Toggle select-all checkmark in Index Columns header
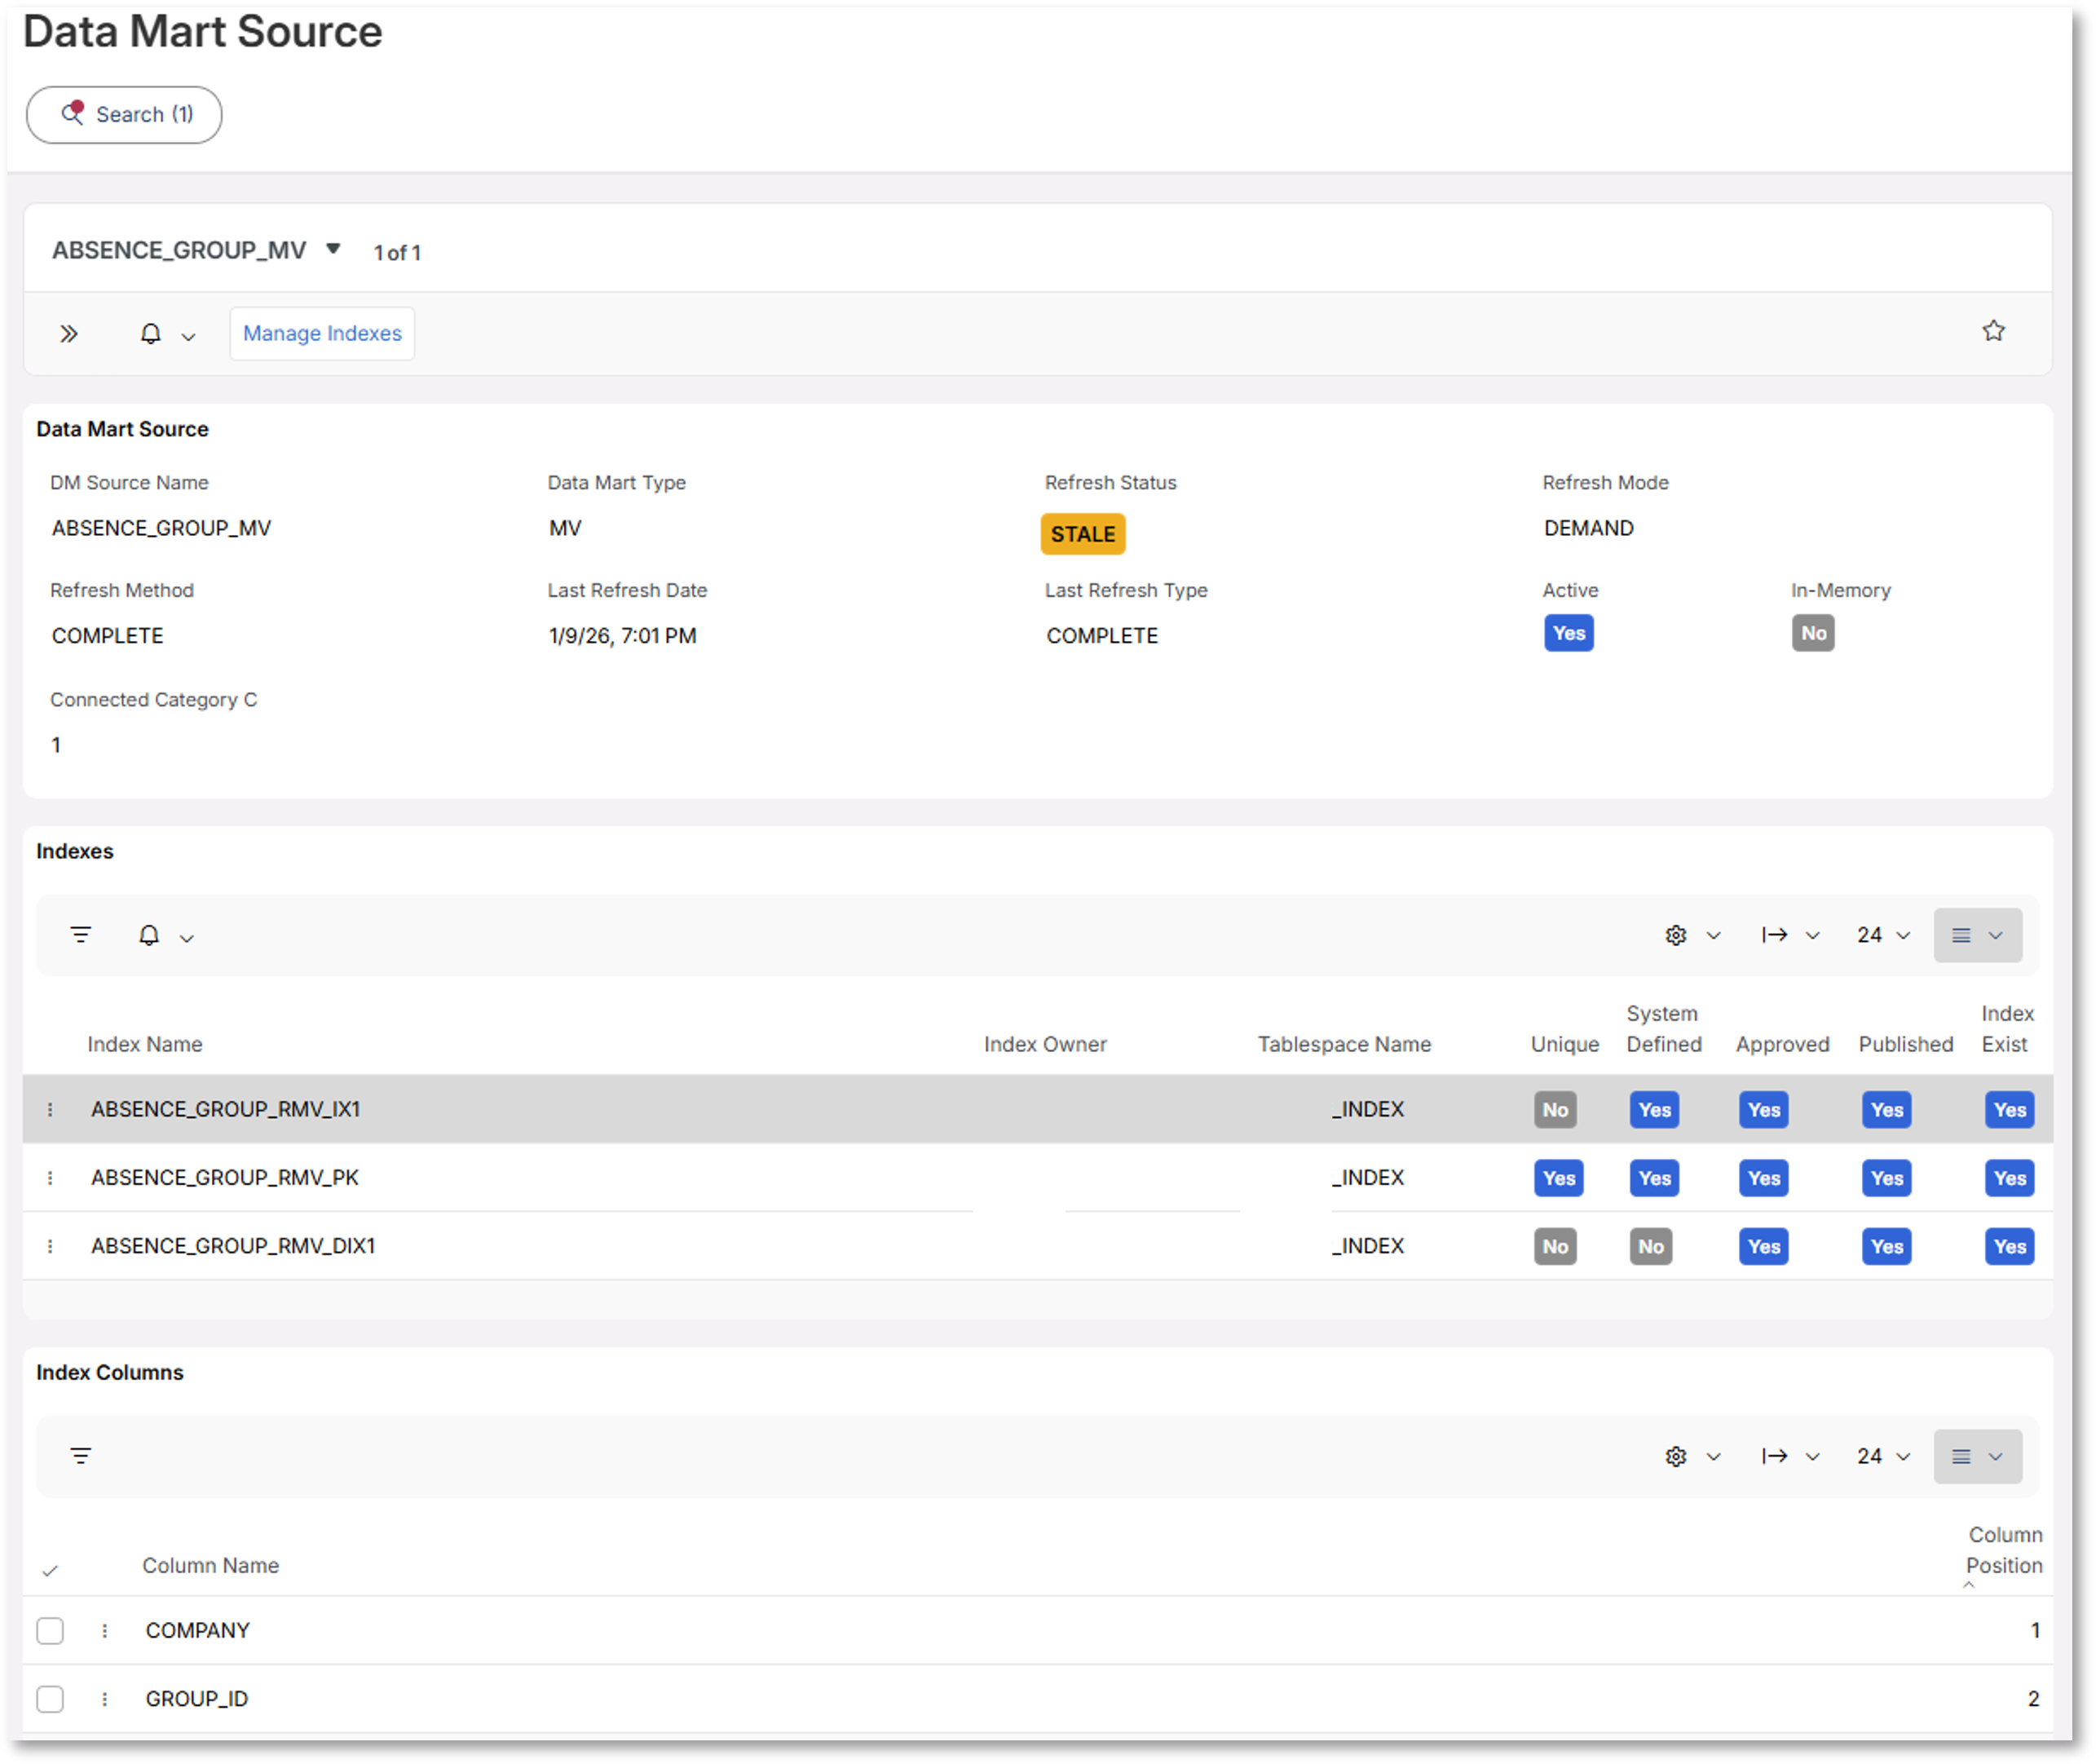This screenshot has height=1764, width=2096. point(50,1571)
